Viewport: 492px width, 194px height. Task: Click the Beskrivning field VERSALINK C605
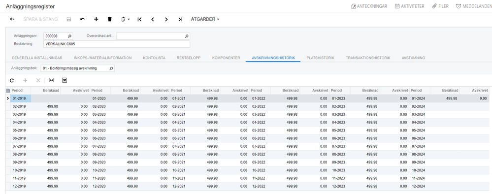117,44
